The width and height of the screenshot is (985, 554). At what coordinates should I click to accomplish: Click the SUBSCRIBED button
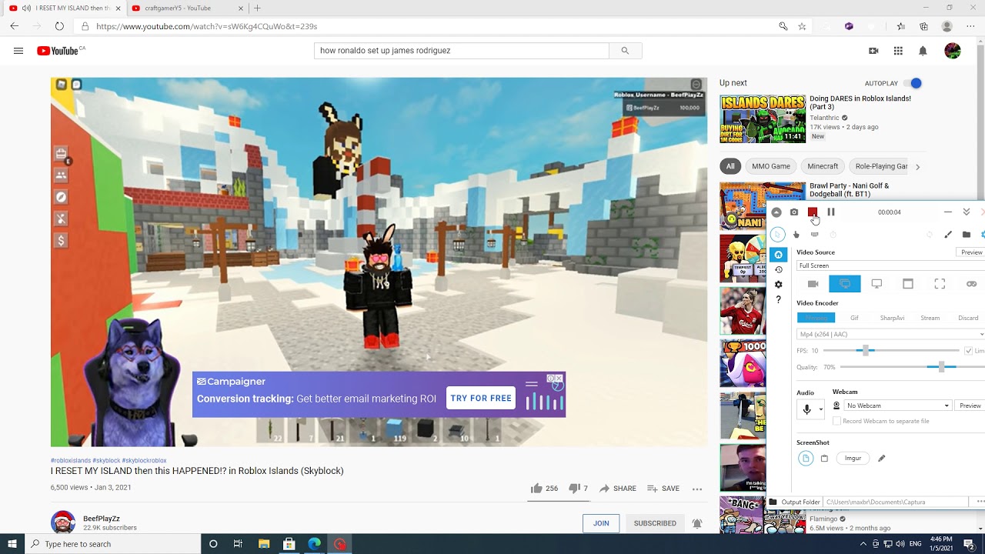point(655,523)
